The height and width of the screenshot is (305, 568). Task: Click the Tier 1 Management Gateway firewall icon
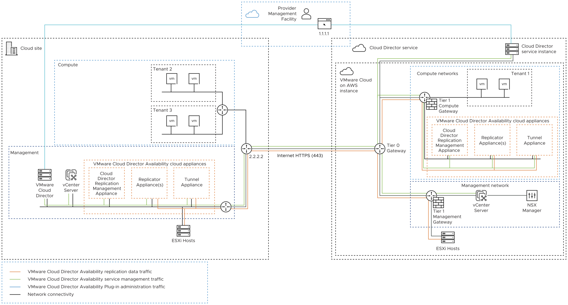[x=438, y=203]
